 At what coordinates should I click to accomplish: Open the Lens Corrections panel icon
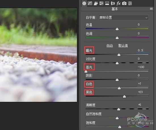(113, 3)
